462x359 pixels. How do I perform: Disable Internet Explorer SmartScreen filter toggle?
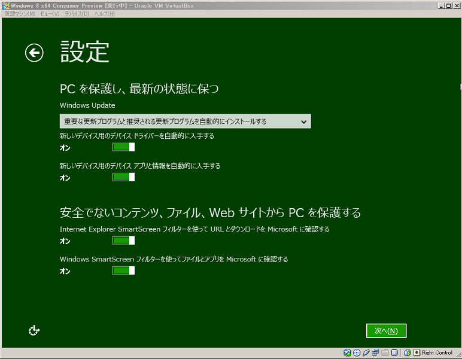[123, 241]
